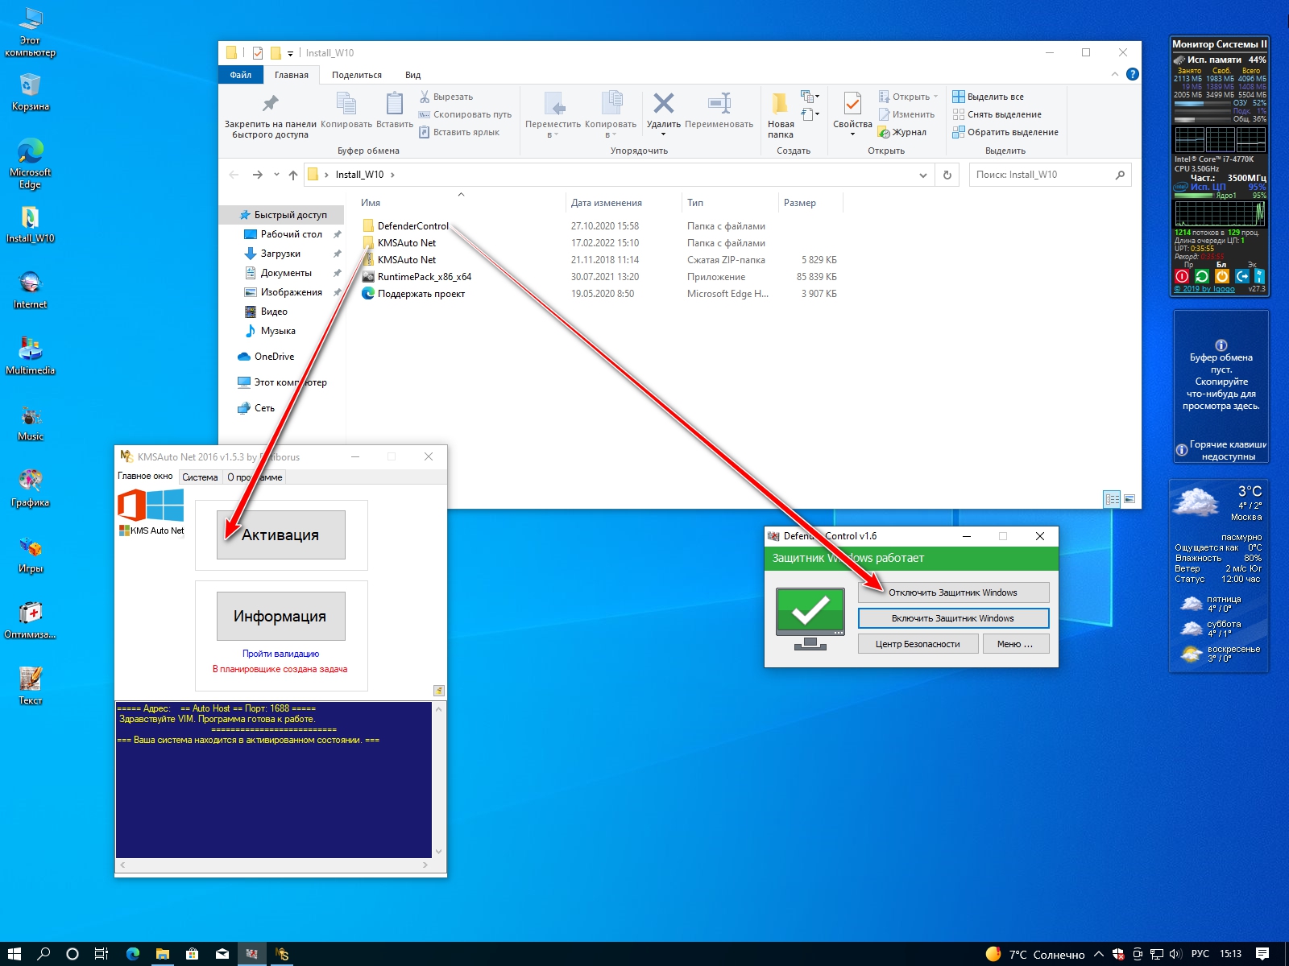Open Меню ... in Defender Control
1289x966 pixels.
tap(1015, 644)
